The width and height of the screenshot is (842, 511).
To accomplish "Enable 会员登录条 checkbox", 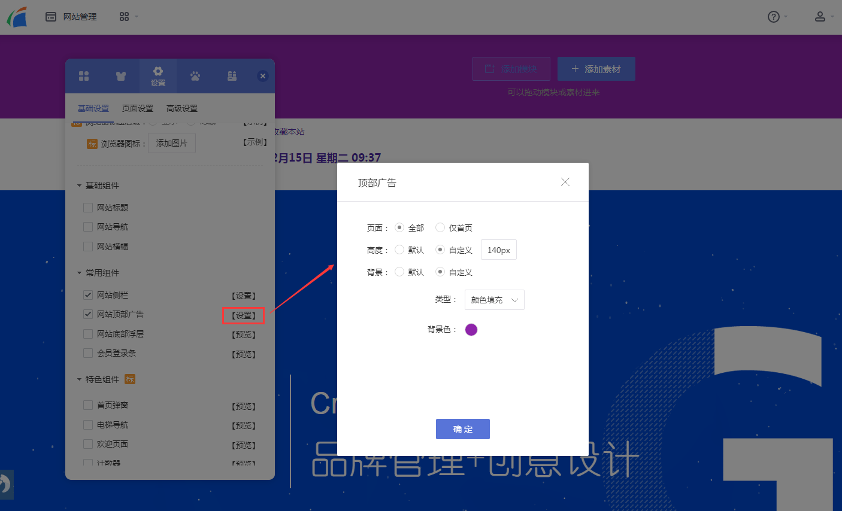I will point(88,353).
